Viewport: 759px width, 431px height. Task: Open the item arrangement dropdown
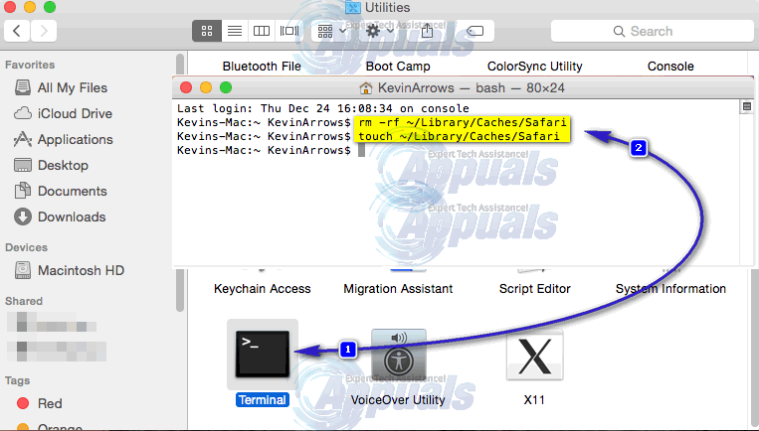(331, 32)
